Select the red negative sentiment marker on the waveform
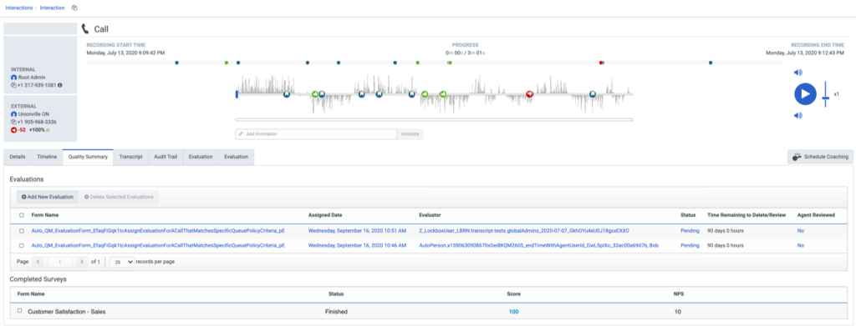 click(529, 94)
